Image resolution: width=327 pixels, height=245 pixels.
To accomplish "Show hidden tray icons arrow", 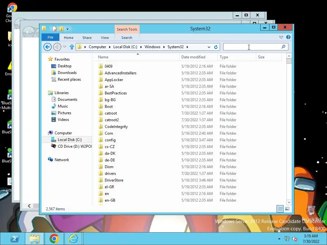I will tap(279, 239).
